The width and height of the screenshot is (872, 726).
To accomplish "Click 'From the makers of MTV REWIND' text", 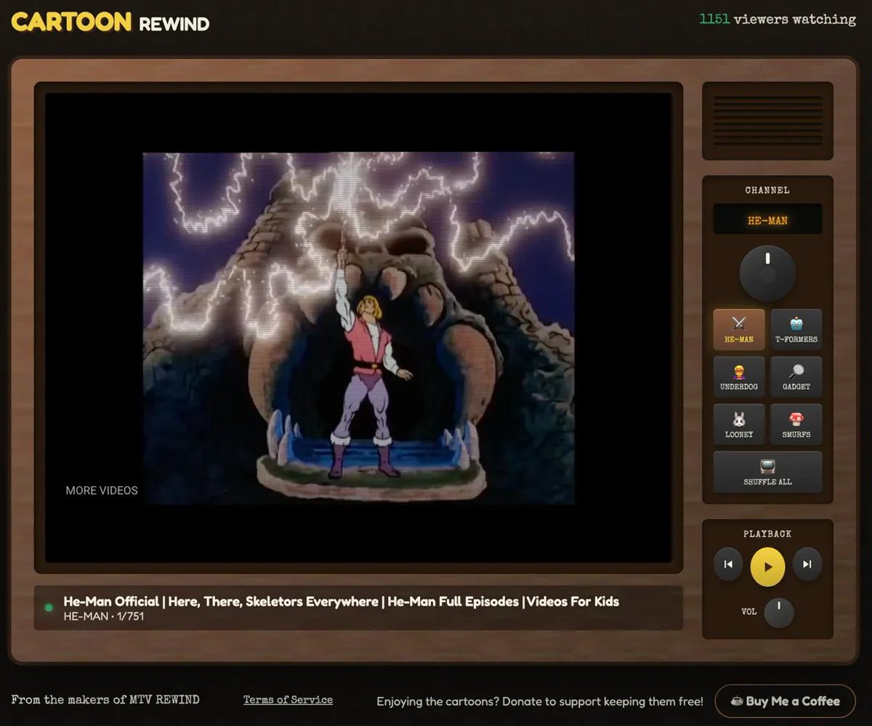I will pos(105,700).
